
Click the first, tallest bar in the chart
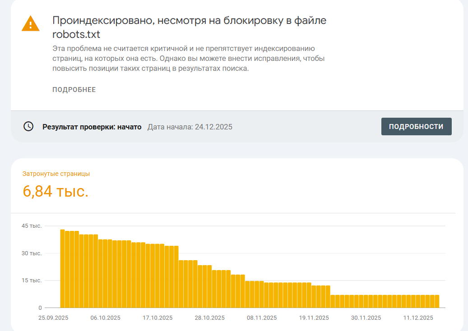62,268
